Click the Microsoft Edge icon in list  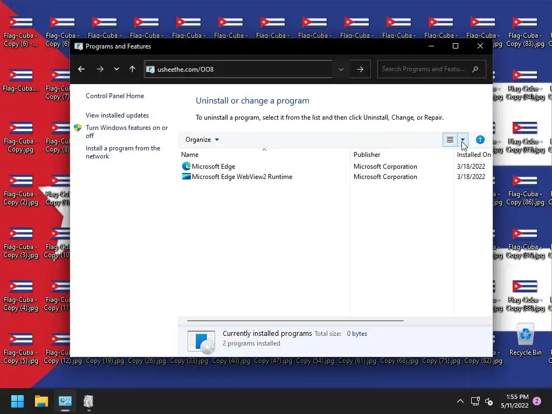[x=186, y=166]
